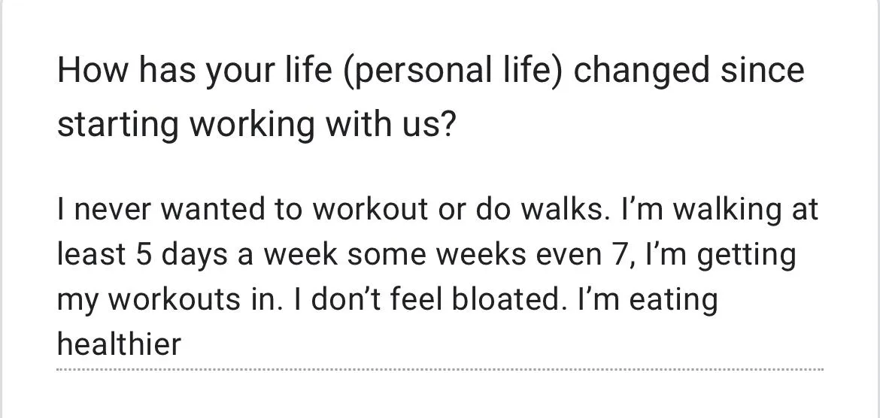Click the phrase "some weeks even 7,"

[487, 253]
